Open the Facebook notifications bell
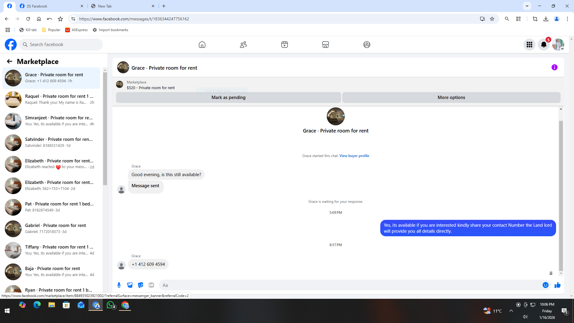 [x=544, y=45]
